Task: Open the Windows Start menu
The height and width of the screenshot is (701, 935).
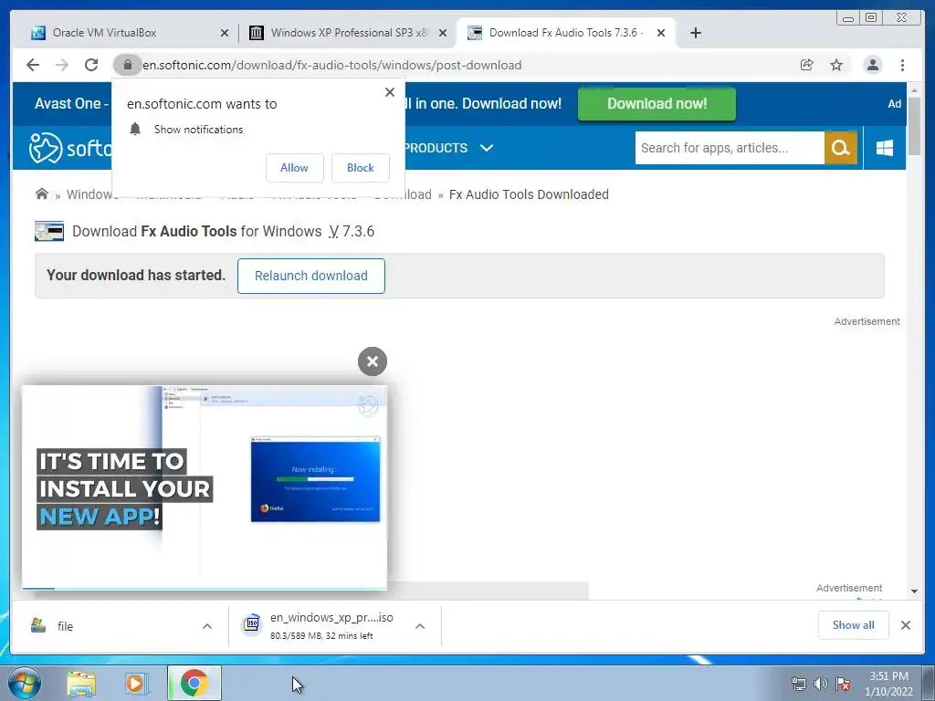Action: (x=25, y=683)
